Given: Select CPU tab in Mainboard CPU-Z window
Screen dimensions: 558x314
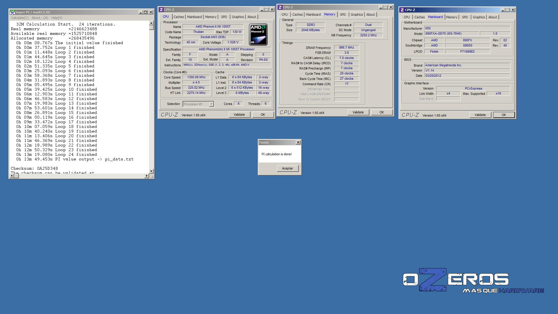Looking at the screenshot, I should [407, 17].
